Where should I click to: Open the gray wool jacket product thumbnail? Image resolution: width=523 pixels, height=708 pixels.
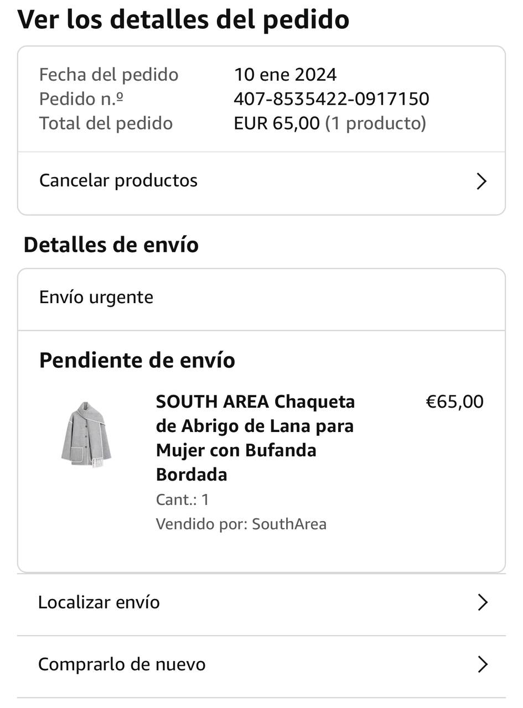click(x=86, y=435)
